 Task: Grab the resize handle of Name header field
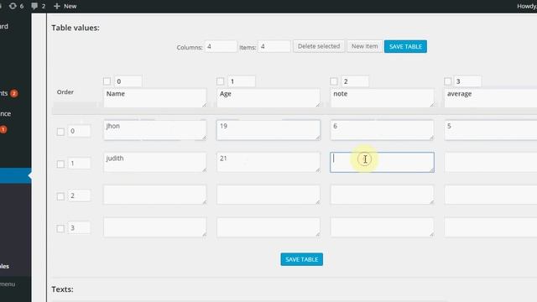(205, 104)
